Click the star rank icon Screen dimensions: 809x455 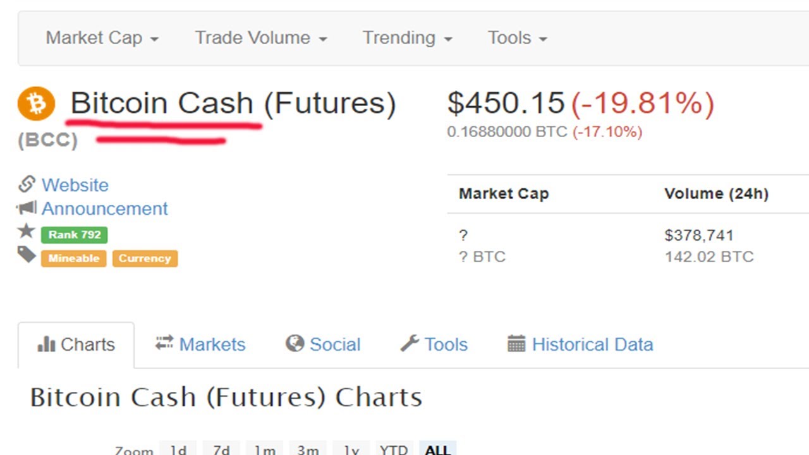point(26,231)
